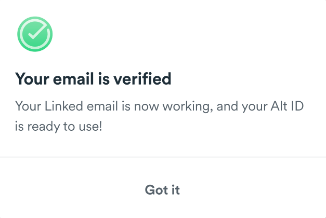Click "is ready to use!" text line
The width and height of the screenshot is (326, 218).
click(59, 126)
